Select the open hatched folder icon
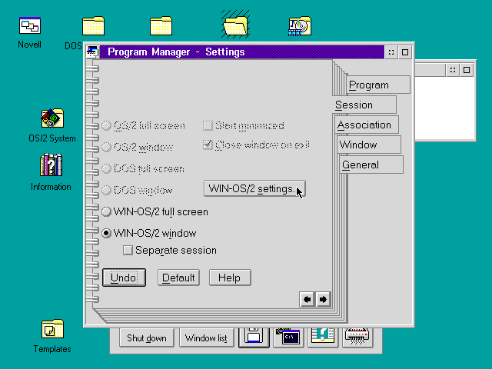The image size is (492, 369). (x=235, y=25)
